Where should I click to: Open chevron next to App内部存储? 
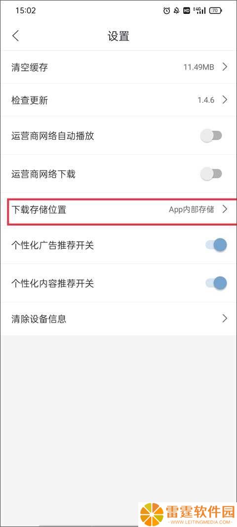[x=225, y=209]
